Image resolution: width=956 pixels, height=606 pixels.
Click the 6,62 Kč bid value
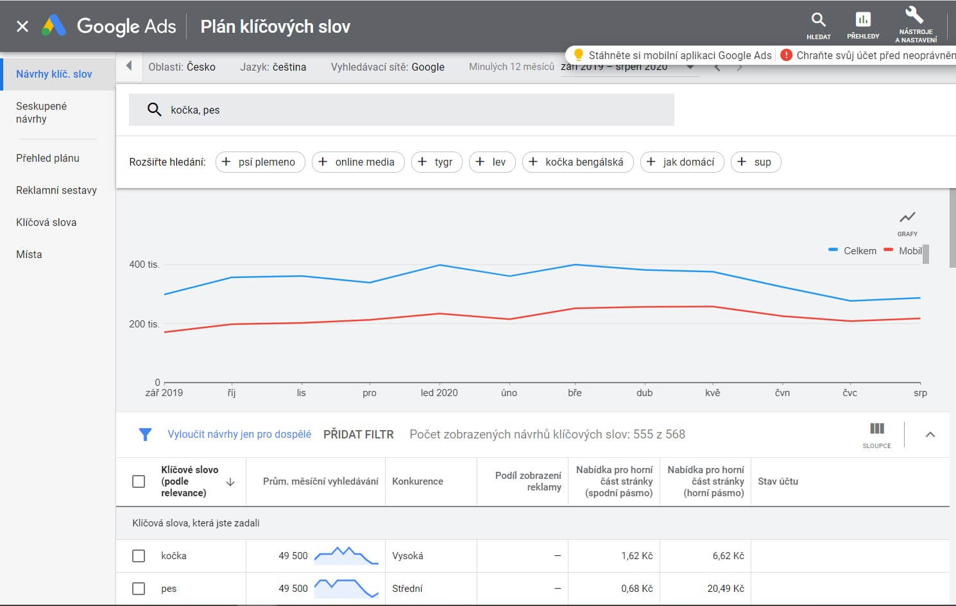[x=728, y=556]
